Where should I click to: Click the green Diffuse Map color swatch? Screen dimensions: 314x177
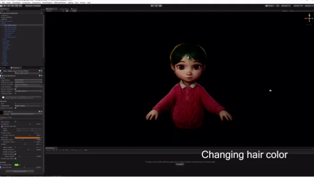(x=17, y=165)
